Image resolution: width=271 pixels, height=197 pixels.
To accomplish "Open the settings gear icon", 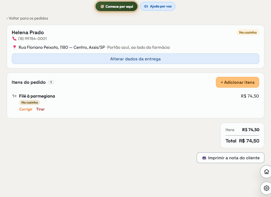I will click(x=266, y=188).
